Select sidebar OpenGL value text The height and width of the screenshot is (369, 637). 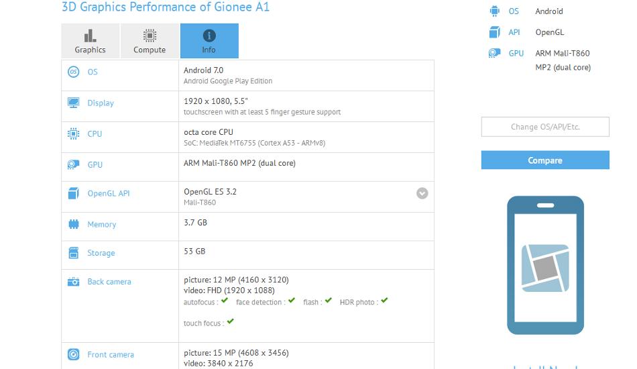(550, 32)
